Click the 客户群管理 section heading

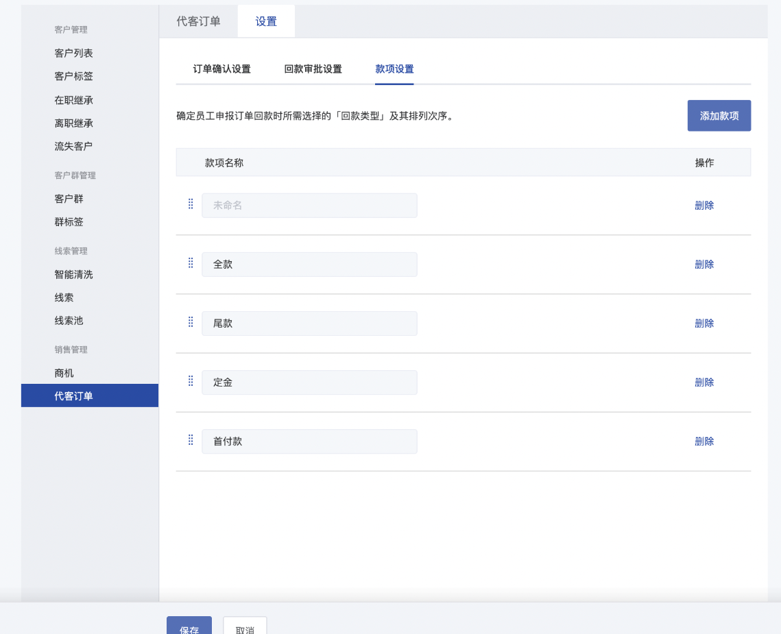tap(75, 175)
